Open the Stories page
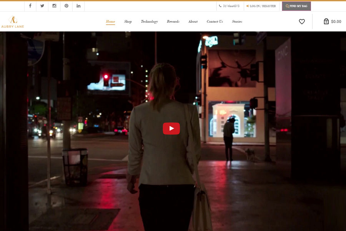Image resolution: width=346 pixels, height=231 pixels. click(x=237, y=22)
